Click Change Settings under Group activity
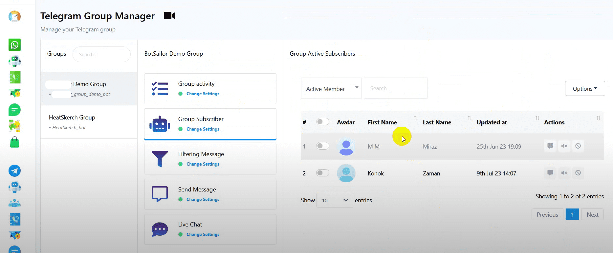The width and height of the screenshot is (613, 253). [203, 94]
